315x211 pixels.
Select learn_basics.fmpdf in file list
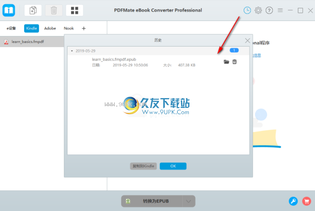click(32, 42)
